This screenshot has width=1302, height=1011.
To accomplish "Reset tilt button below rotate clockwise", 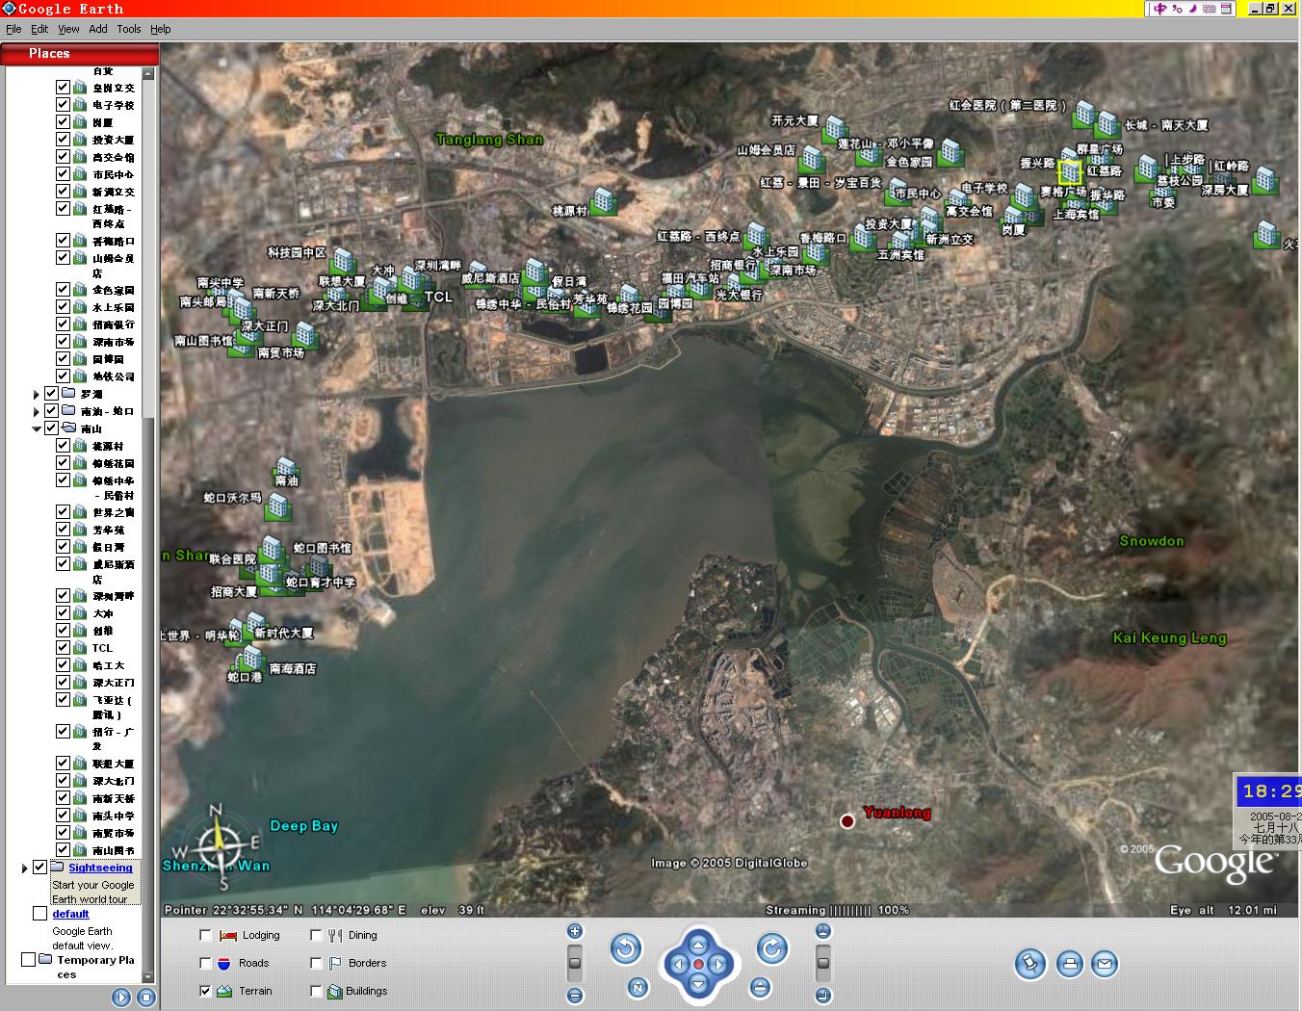I will pyautogui.click(x=761, y=987).
